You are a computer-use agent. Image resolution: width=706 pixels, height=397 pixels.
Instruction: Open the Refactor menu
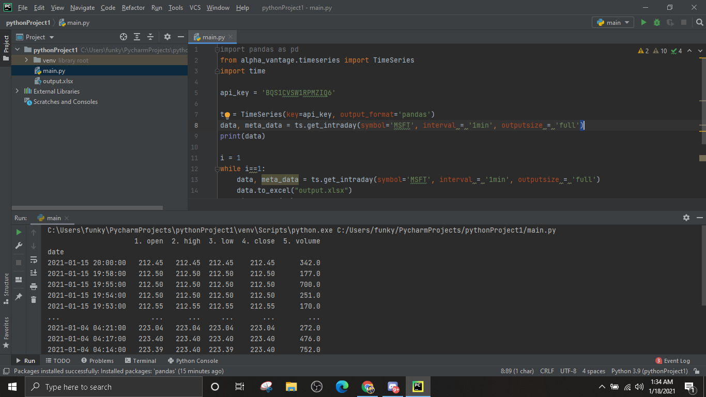[133, 8]
